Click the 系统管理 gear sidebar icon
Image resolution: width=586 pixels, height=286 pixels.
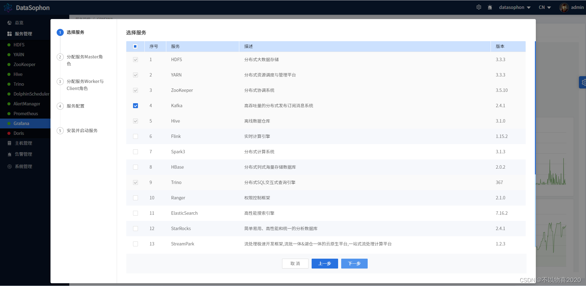(10, 167)
